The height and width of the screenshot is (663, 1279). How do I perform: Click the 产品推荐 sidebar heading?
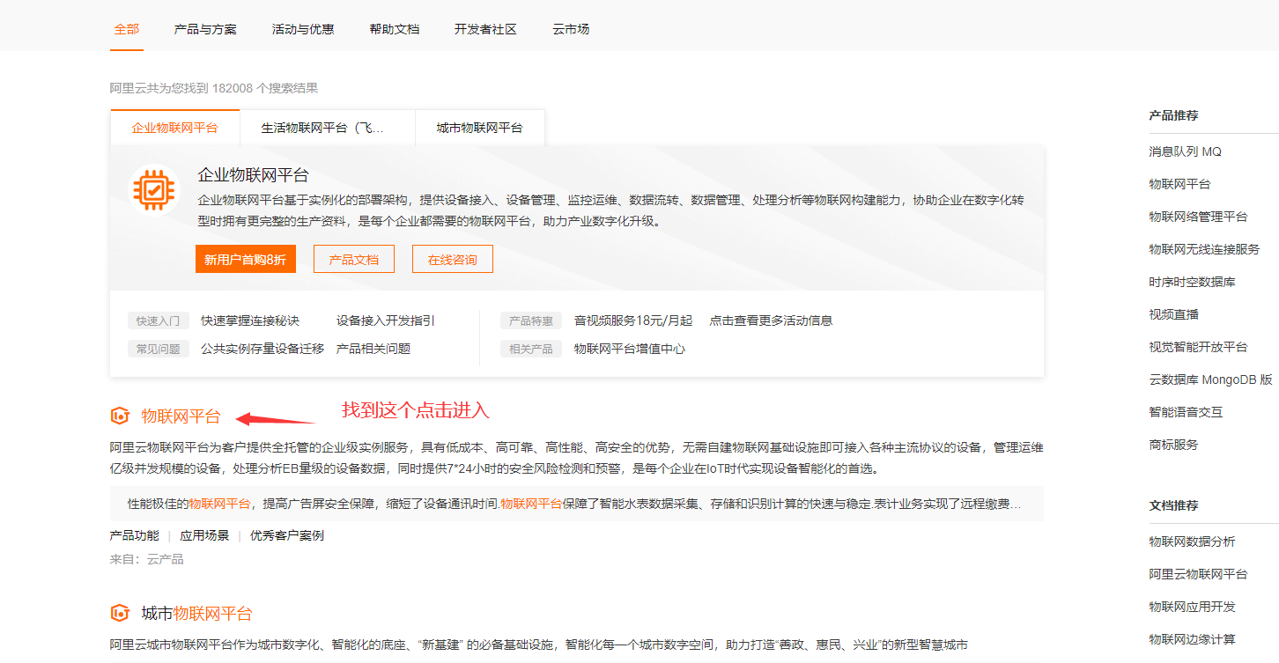coord(1173,115)
